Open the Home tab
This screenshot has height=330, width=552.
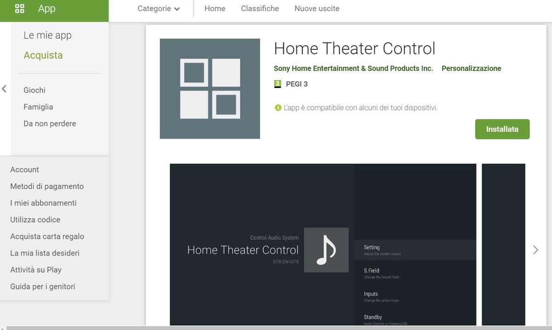[x=215, y=9]
